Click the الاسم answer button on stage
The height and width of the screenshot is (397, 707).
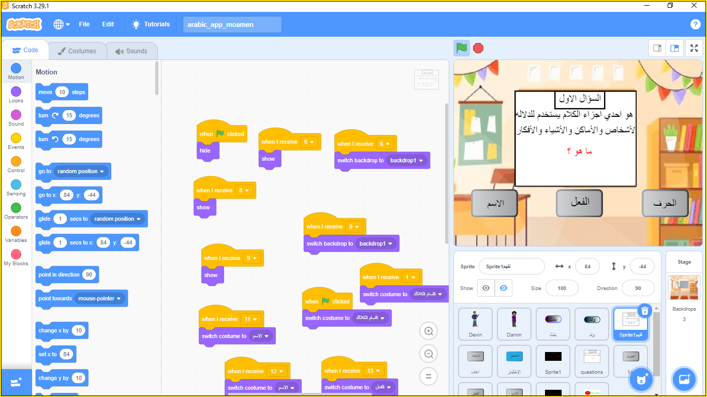494,203
